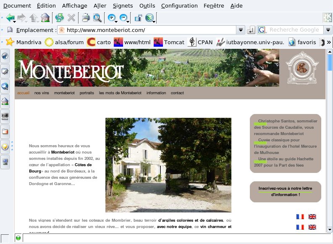Open the sidebar network panel icon

(5, 117)
